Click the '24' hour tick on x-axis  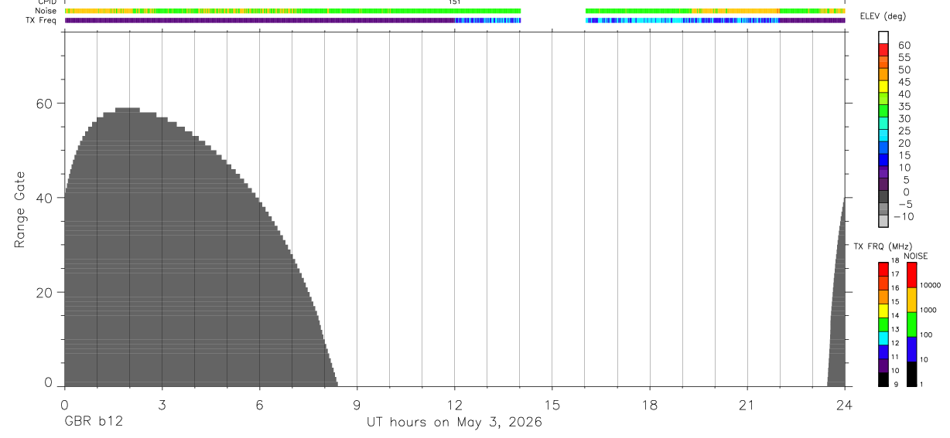coord(845,405)
